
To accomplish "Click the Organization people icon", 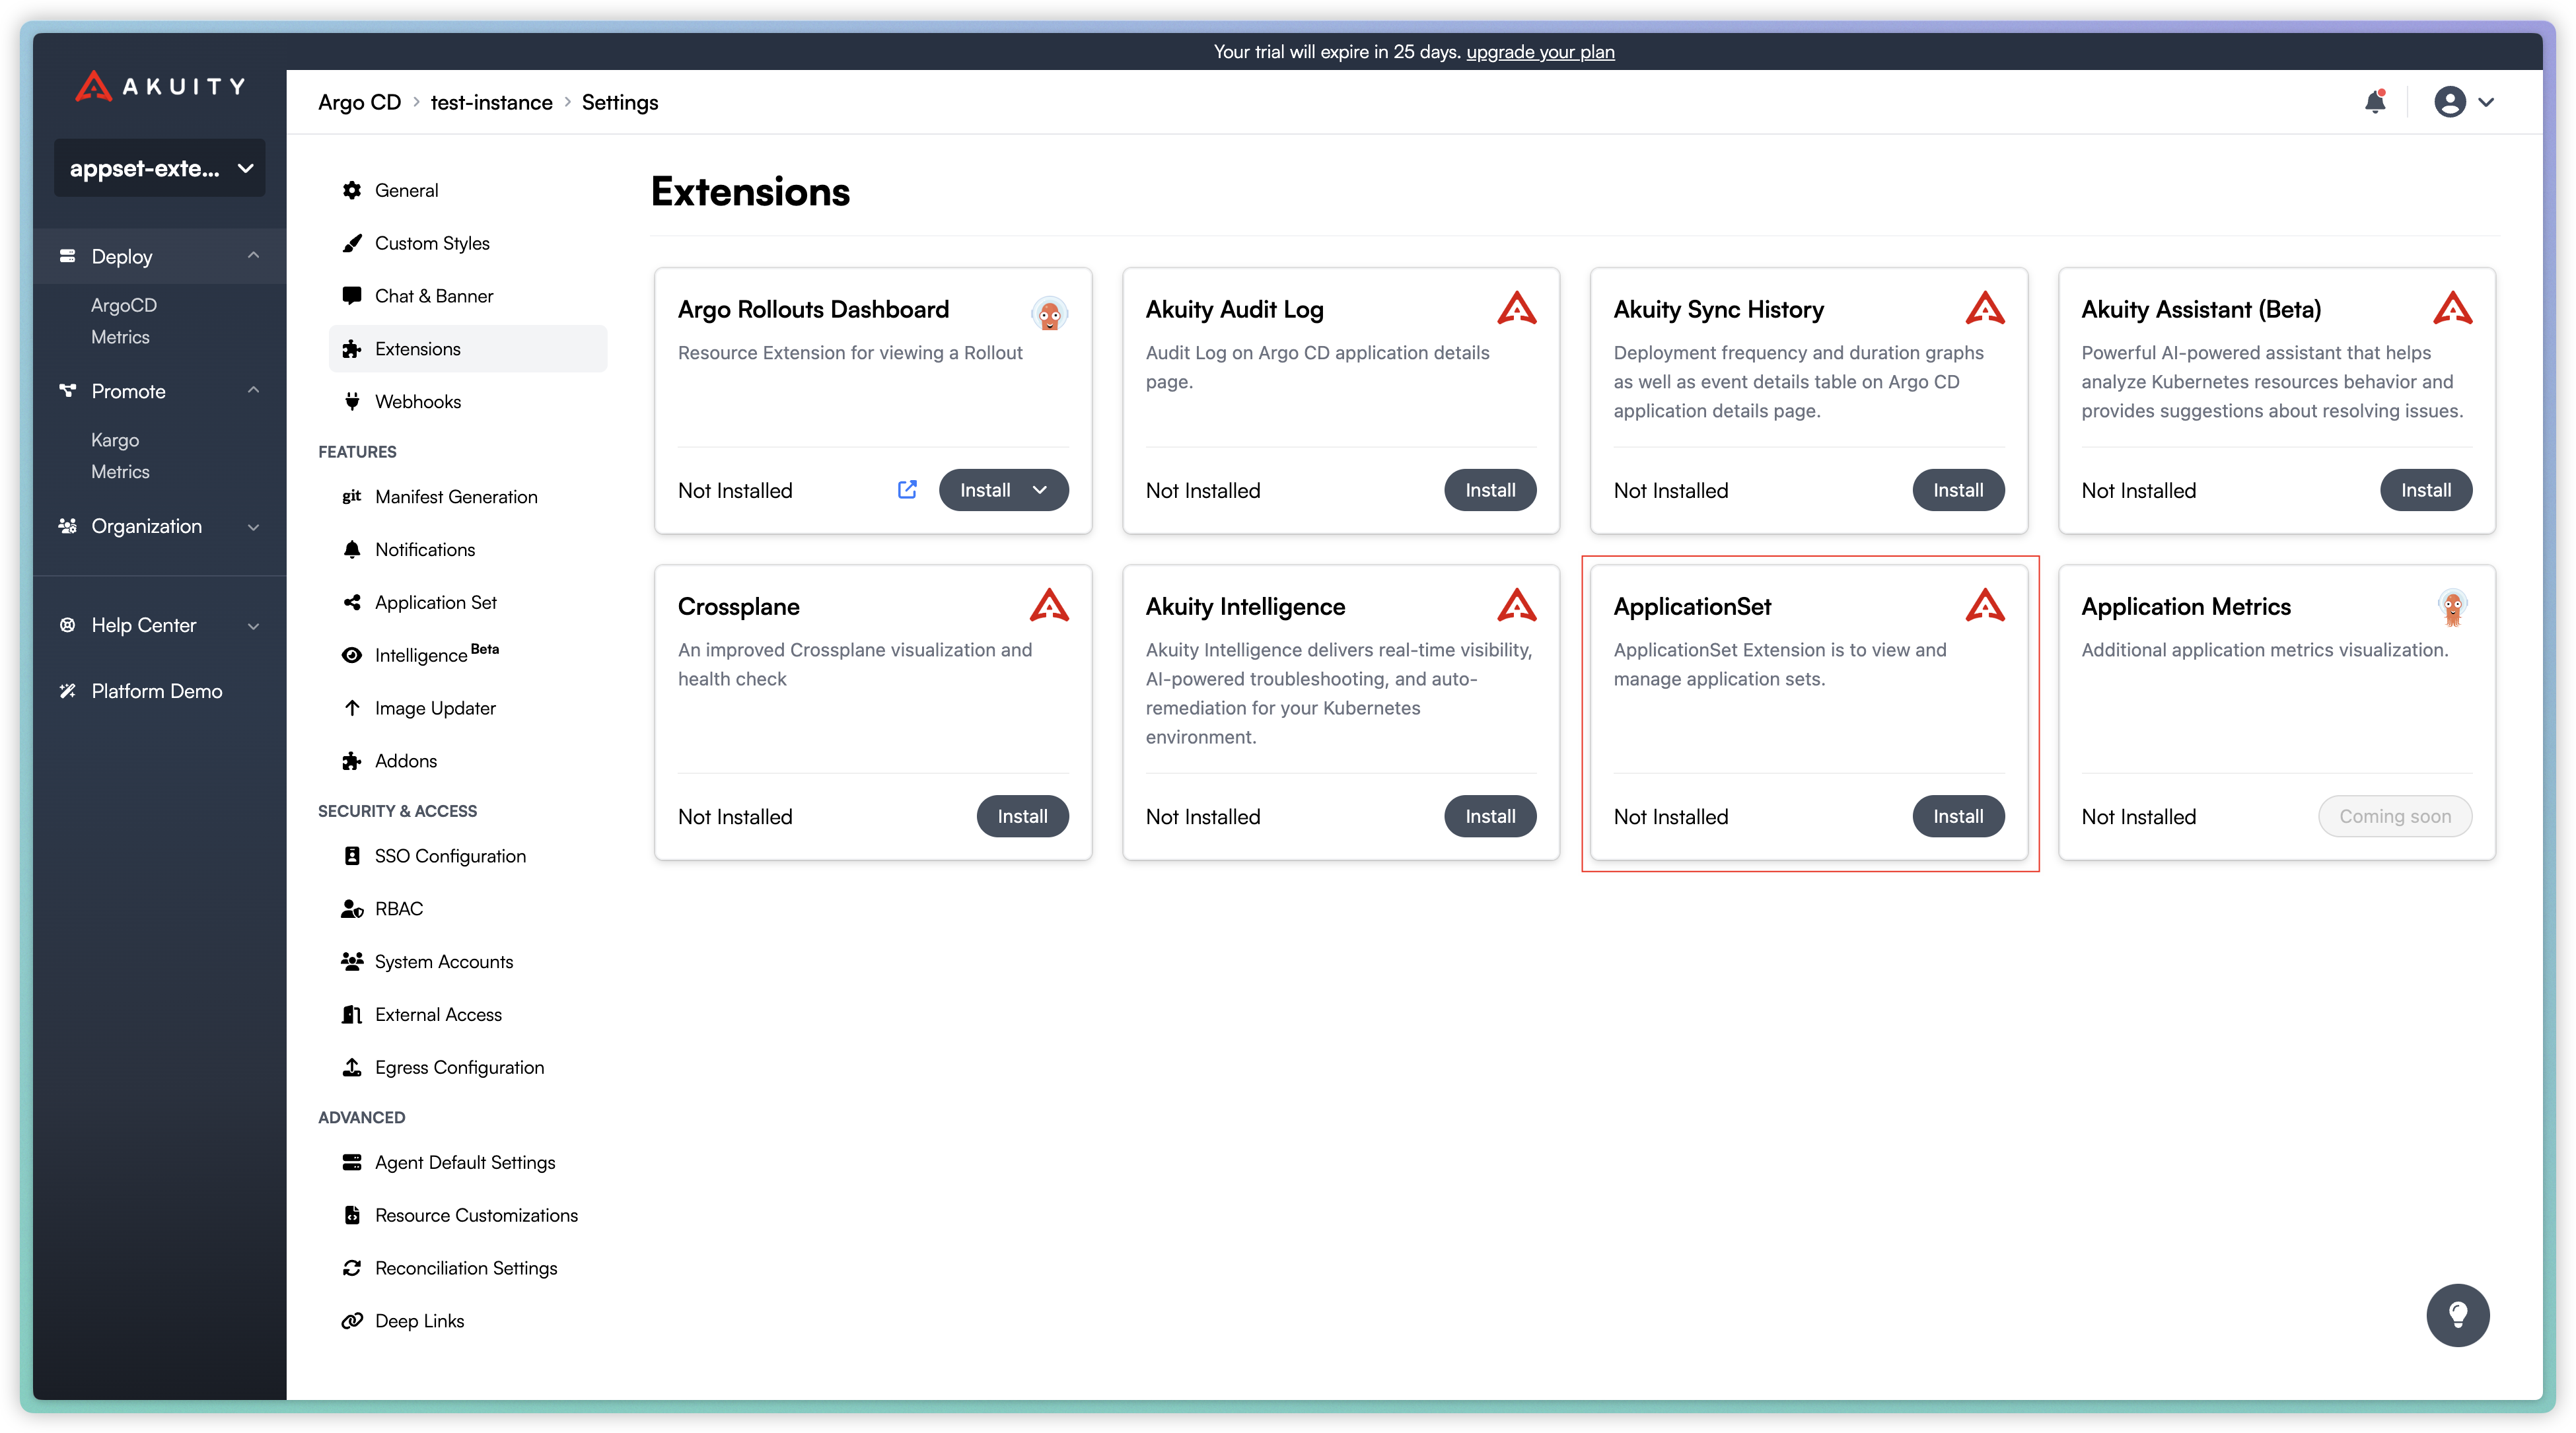I will 67,526.
